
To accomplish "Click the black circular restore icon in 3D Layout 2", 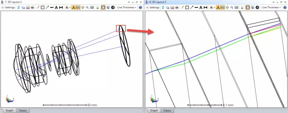I will point(113,7).
